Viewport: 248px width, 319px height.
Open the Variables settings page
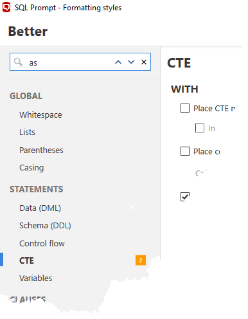tap(36, 278)
